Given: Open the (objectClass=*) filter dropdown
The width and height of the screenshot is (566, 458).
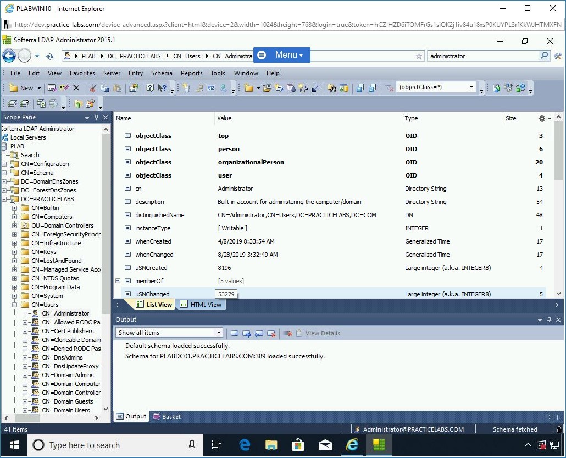Looking at the screenshot, I should pyautogui.click(x=471, y=87).
